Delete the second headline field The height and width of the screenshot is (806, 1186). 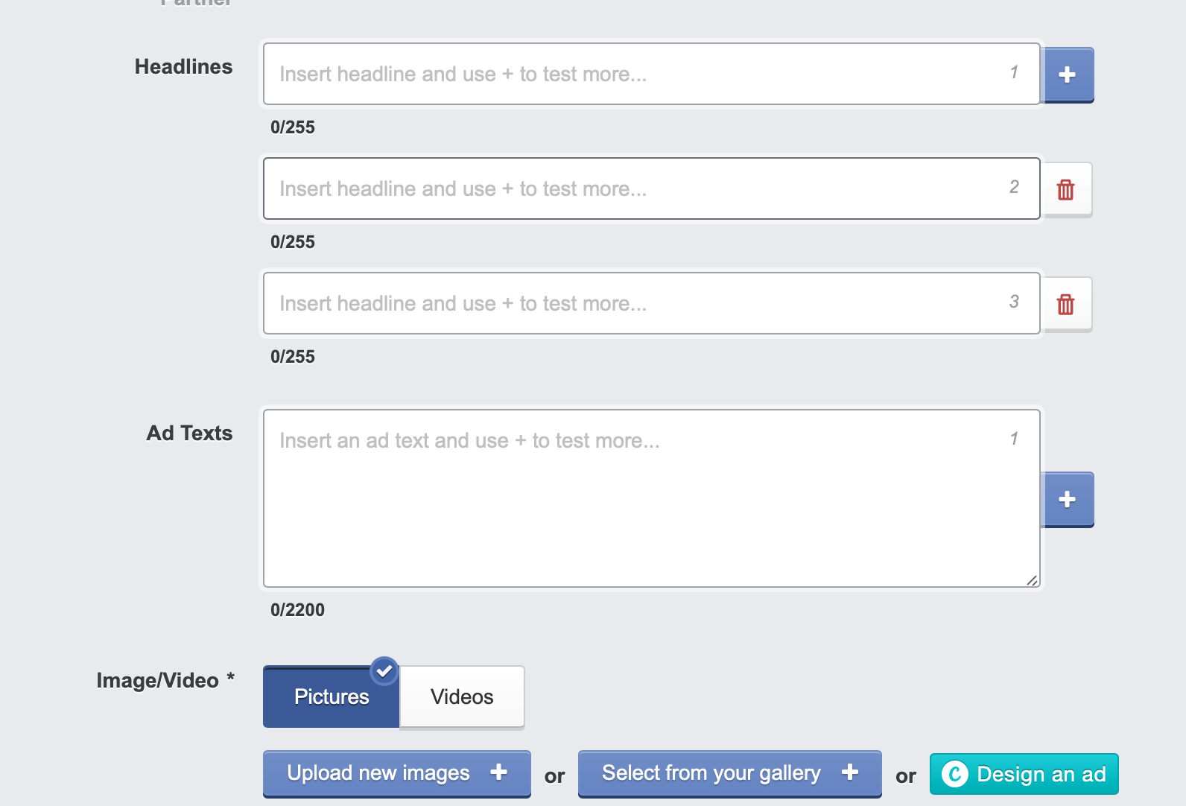[x=1066, y=189]
